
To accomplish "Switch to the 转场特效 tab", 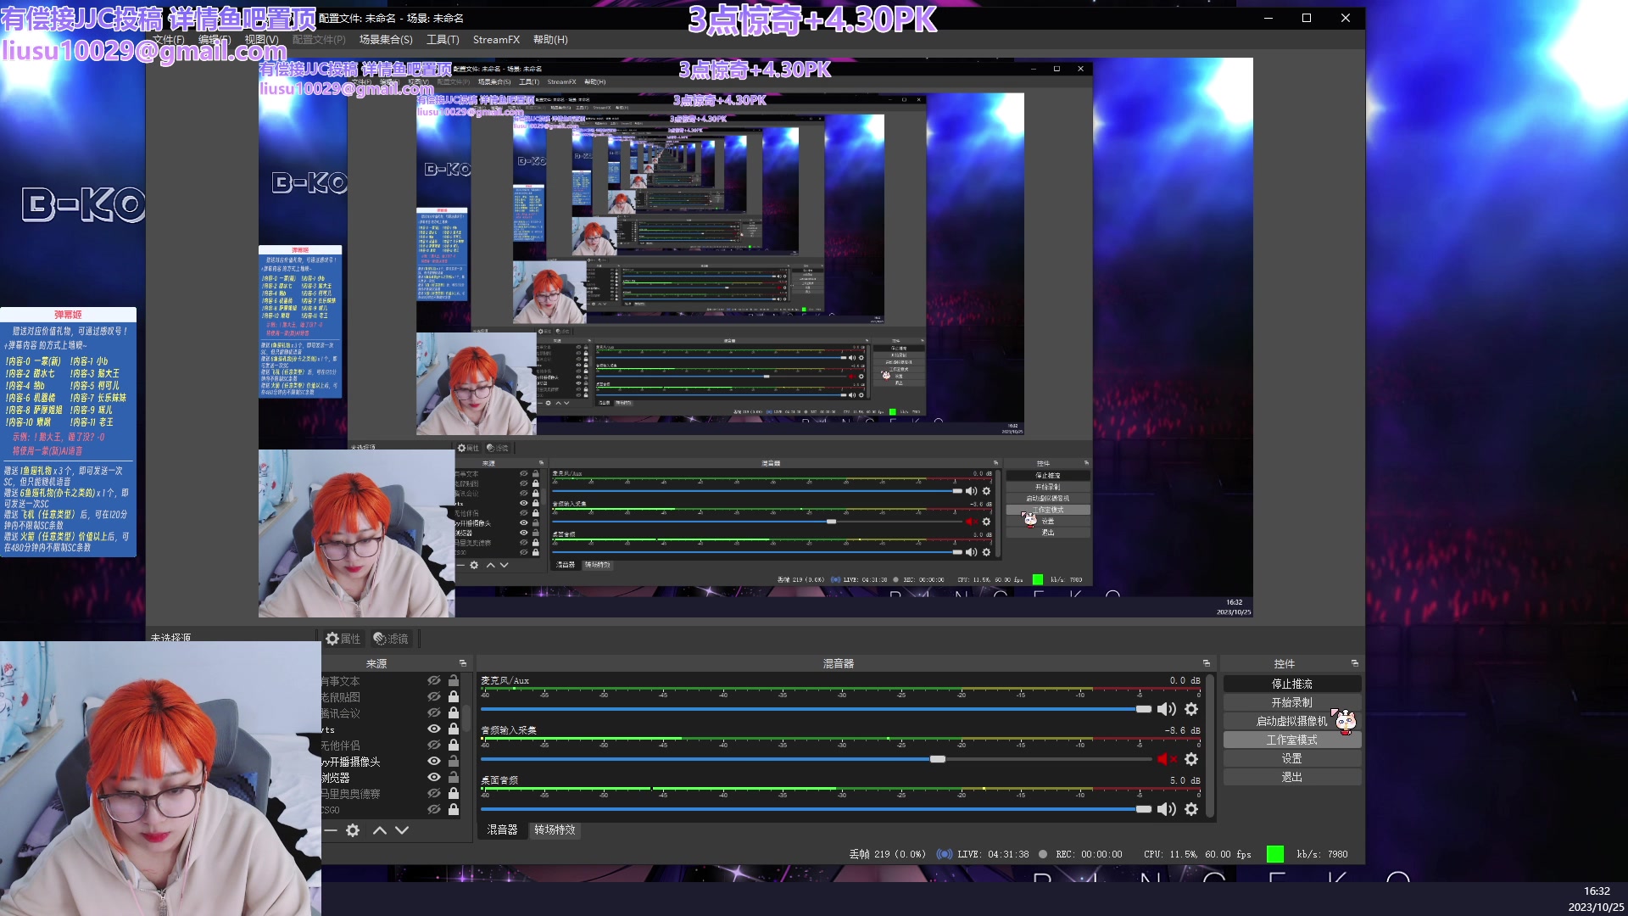I will pyautogui.click(x=555, y=829).
